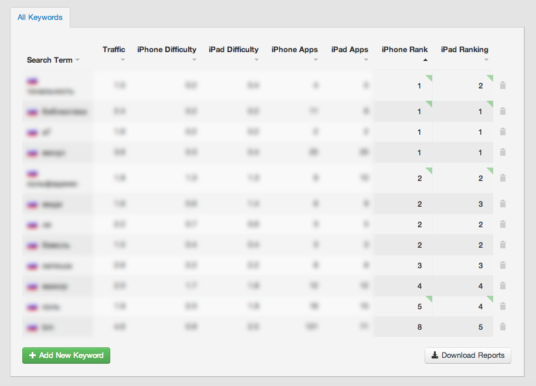The image size is (536, 386).
Task: Sort by iPad Difficulty column arrow
Action: pyautogui.click(x=251, y=60)
